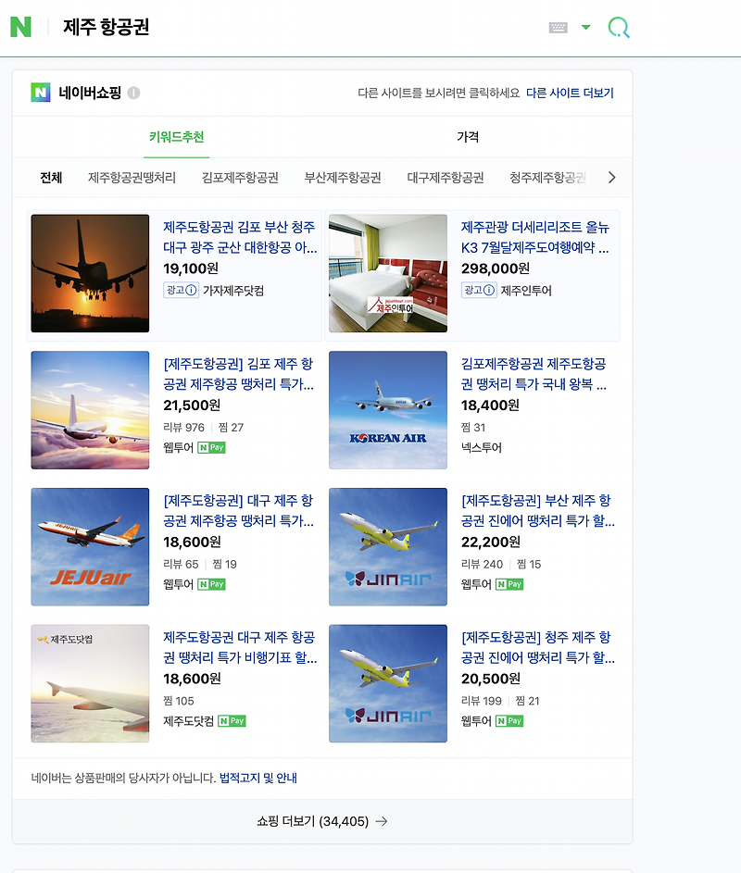Open the virtual keyboard icon
Screen dimensions: 741x873
[558, 27]
